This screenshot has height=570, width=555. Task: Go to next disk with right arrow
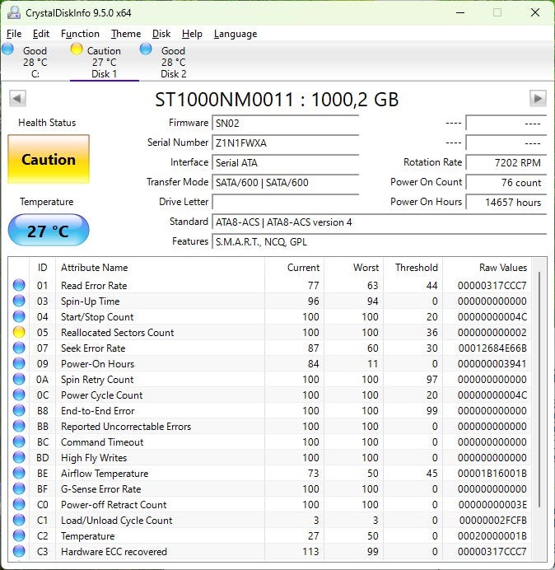click(x=538, y=99)
